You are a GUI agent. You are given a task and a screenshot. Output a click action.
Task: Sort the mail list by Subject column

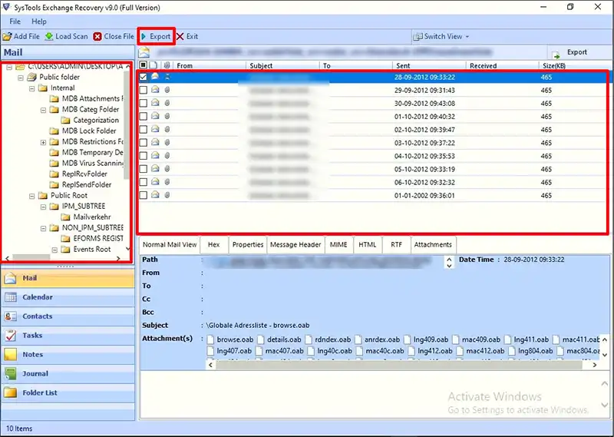[283, 66]
